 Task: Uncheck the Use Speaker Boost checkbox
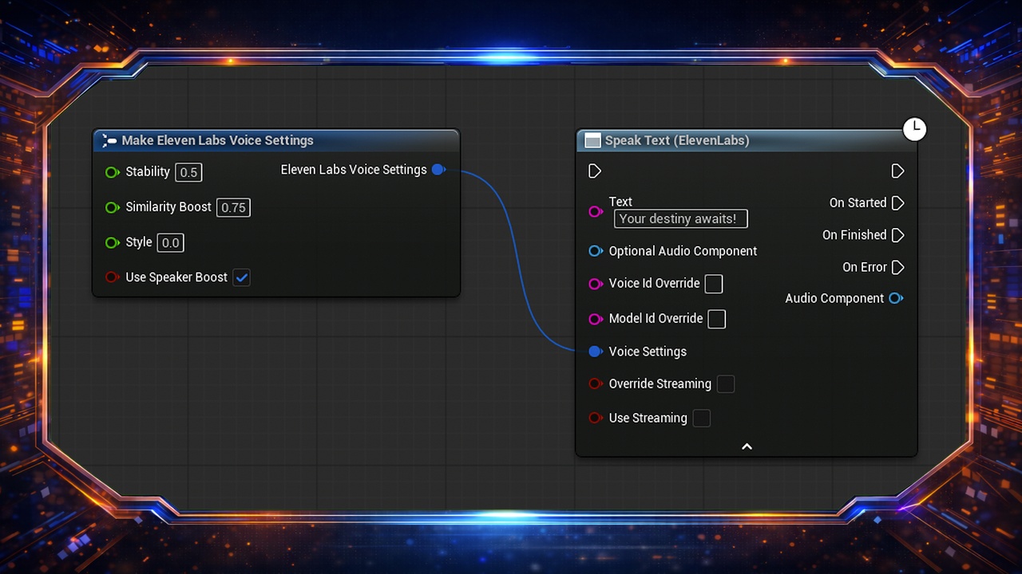click(241, 277)
